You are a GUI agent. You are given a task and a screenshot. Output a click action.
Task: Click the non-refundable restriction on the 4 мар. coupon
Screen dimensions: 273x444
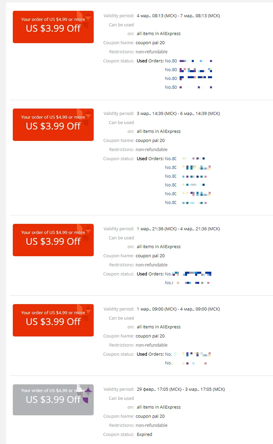(x=152, y=52)
